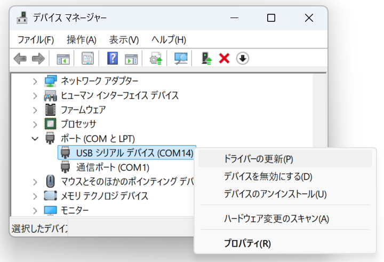The width and height of the screenshot is (384, 262).
Task: Click the ファームウェア chip icon
Action: [51, 110]
